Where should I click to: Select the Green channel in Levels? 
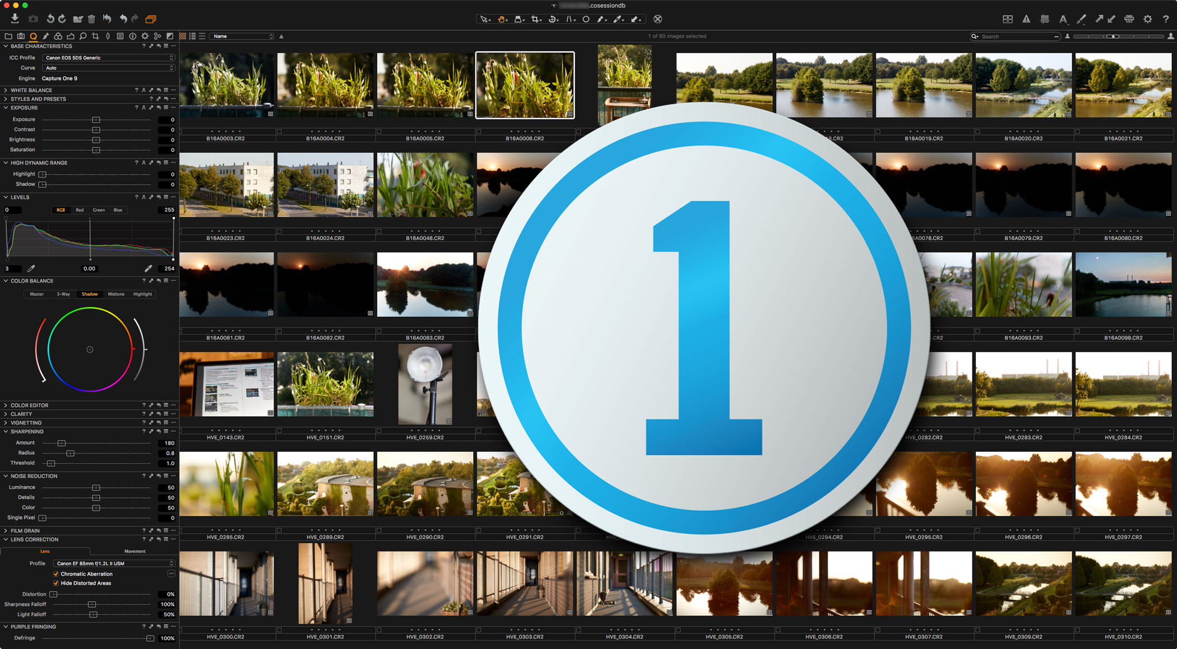click(99, 210)
